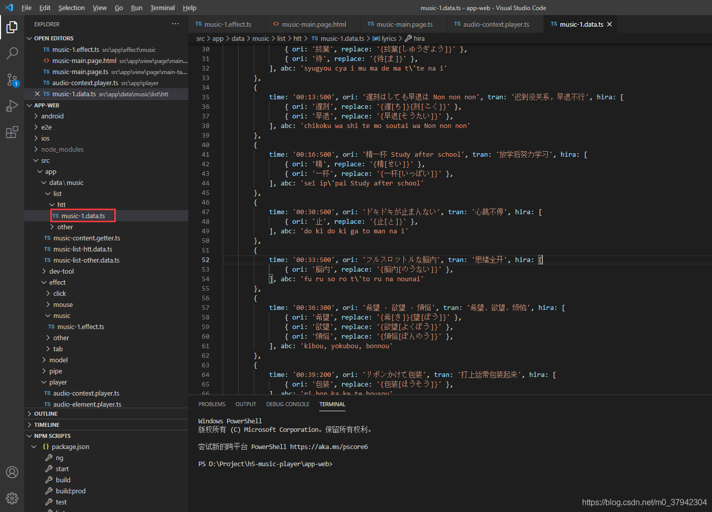Switch to music-main.page.html editor tab
This screenshot has height=512, width=712.
314,24
